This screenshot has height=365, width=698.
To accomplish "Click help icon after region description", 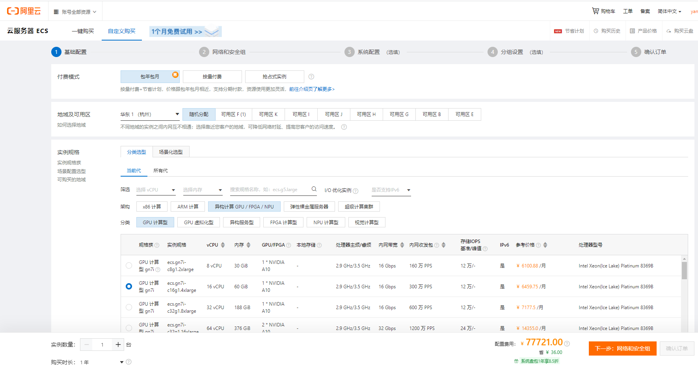I will (x=344, y=127).
